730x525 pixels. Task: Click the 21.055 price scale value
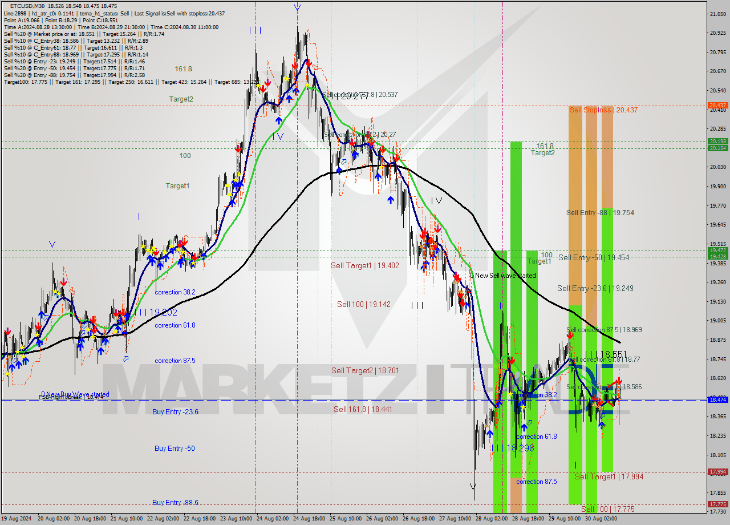click(717, 14)
